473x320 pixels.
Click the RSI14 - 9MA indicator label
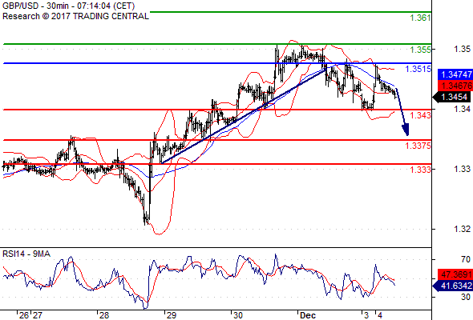(26, 254)
